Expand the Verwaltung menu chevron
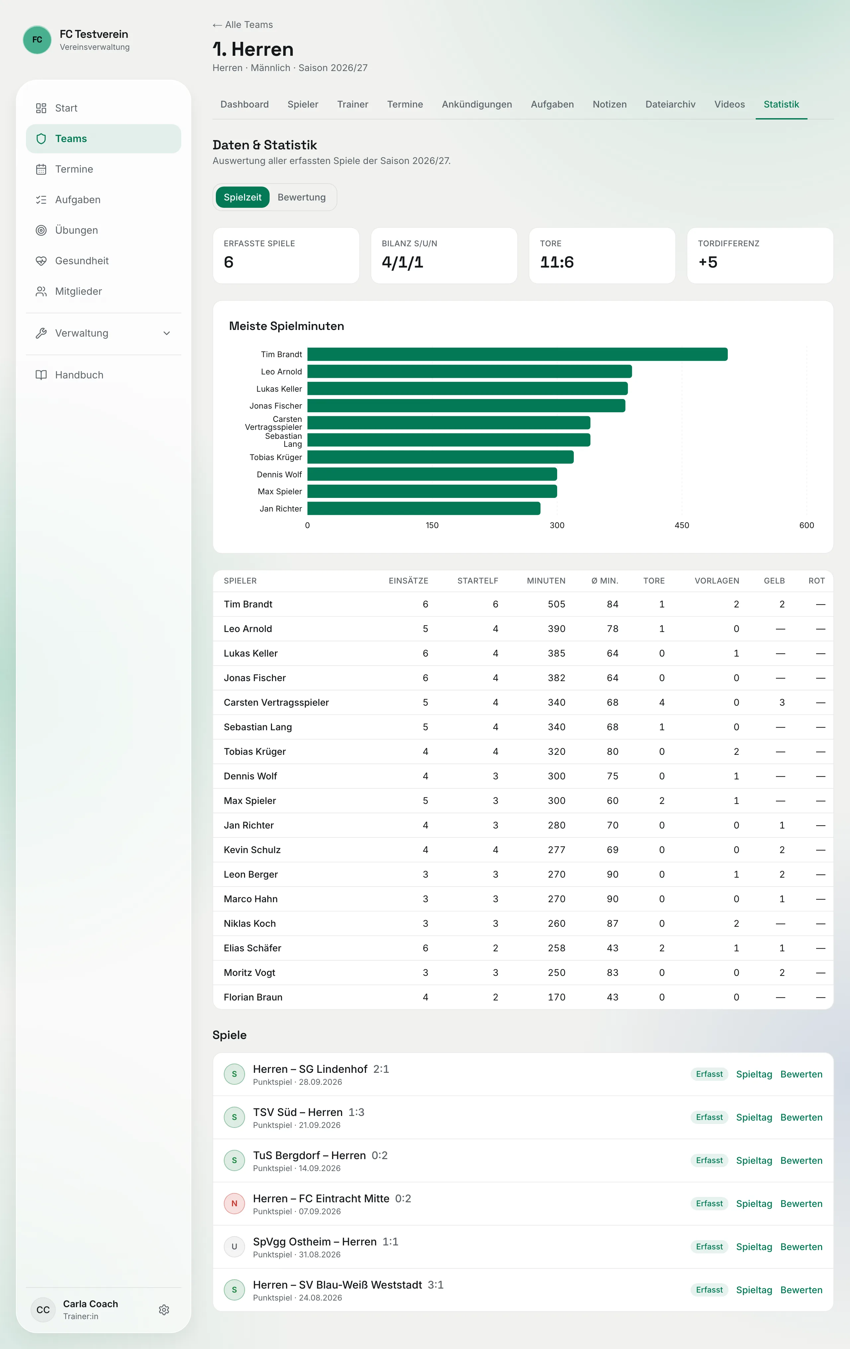Image resolution: width=850 pixels, height=1349 pixels. [x=166, y=333]
